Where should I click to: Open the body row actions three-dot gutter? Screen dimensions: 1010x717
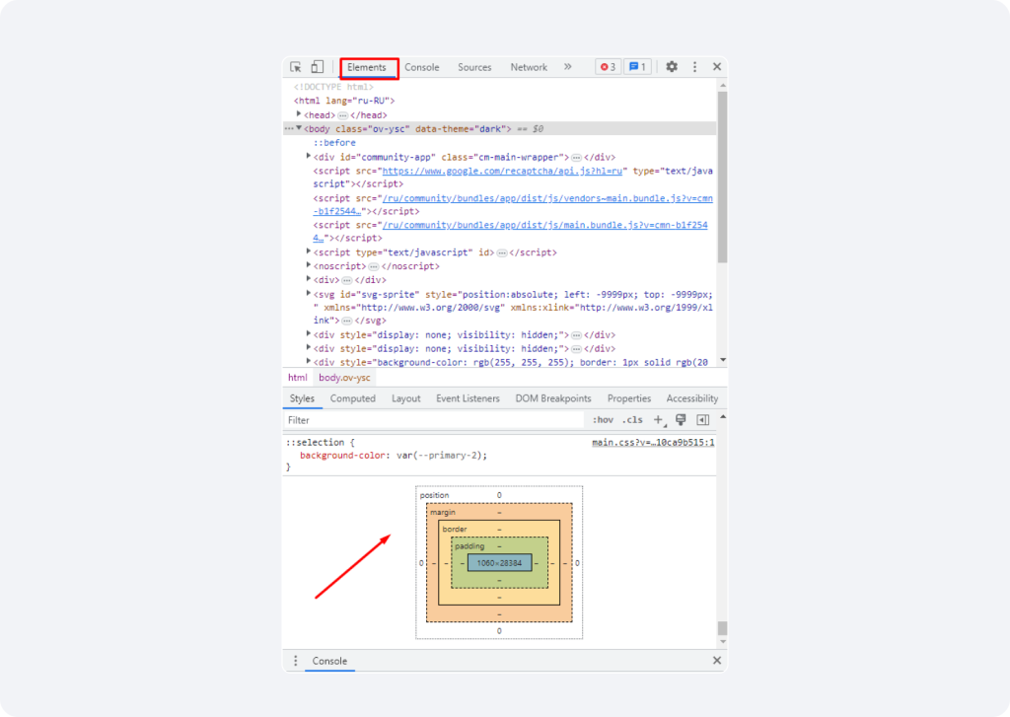click(289, 129)
